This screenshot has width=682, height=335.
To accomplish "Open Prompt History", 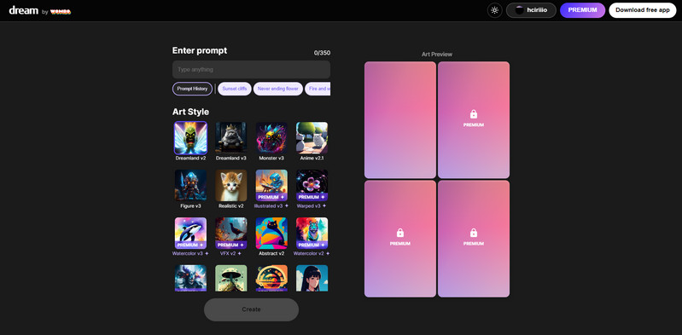I will tap(192, 89).
